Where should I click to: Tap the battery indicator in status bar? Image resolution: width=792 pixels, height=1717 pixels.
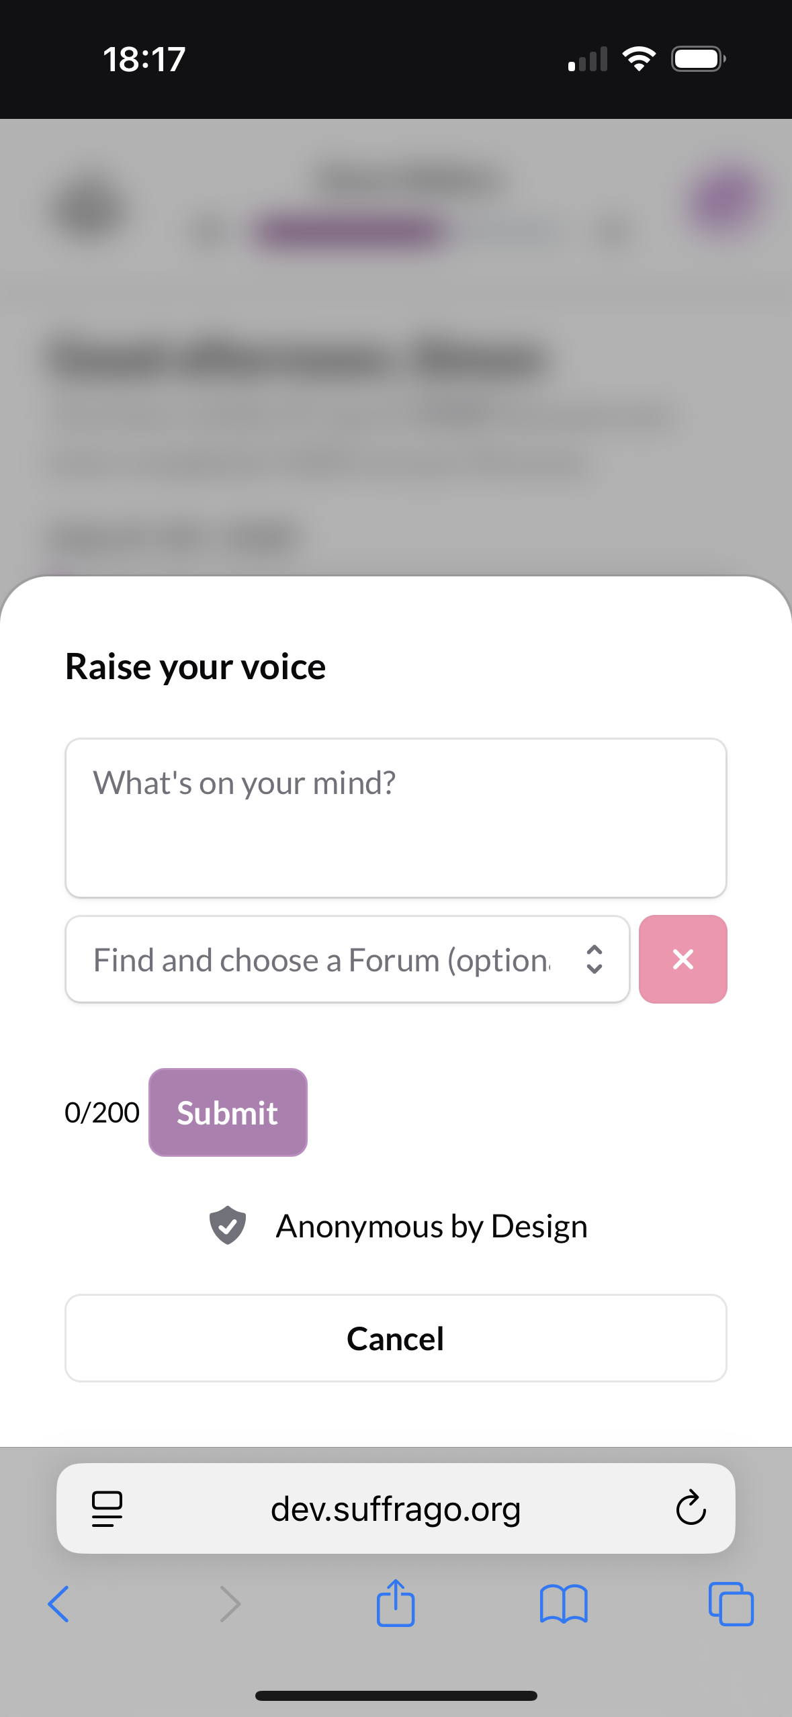698,59
